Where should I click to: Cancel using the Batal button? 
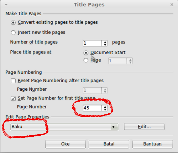pos(109,144)
